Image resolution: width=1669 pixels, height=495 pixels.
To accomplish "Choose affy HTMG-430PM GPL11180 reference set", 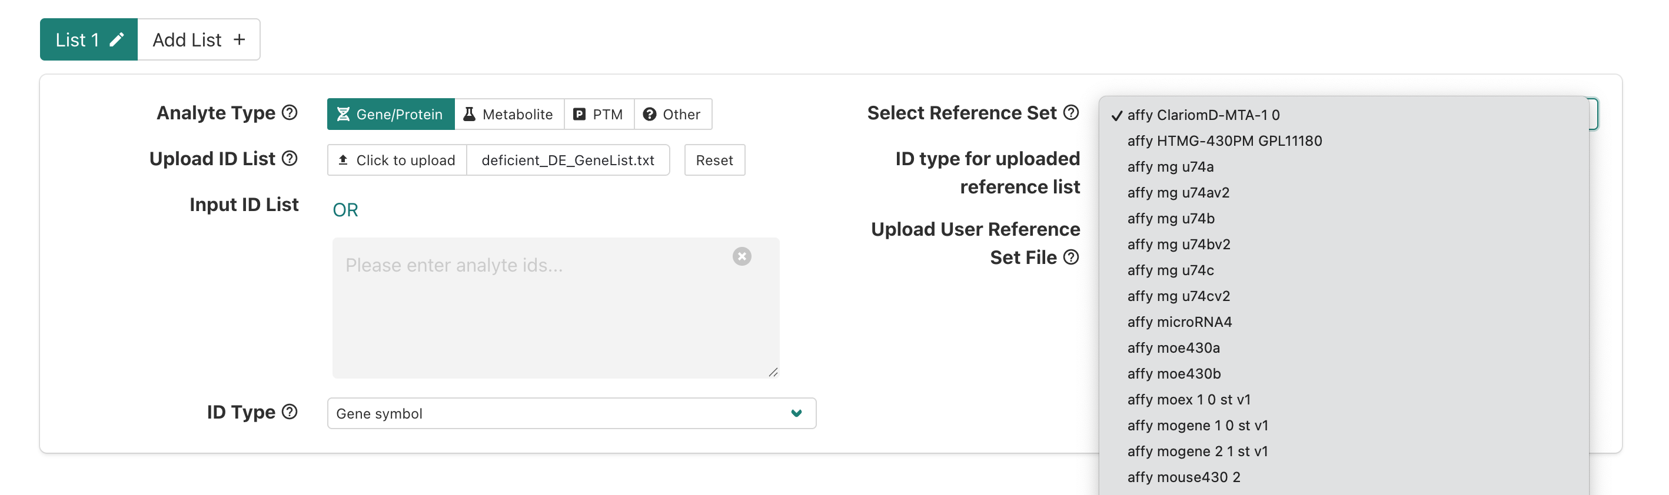I will [1224, 141].
